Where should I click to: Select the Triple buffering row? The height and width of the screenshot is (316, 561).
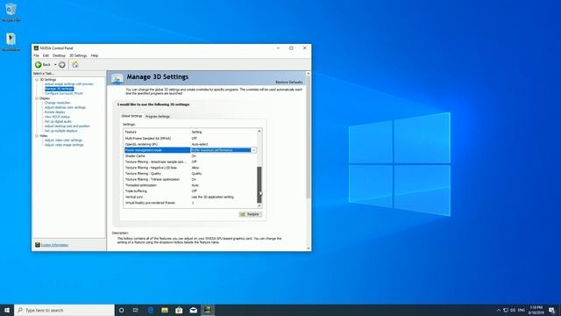pos(190,191)
